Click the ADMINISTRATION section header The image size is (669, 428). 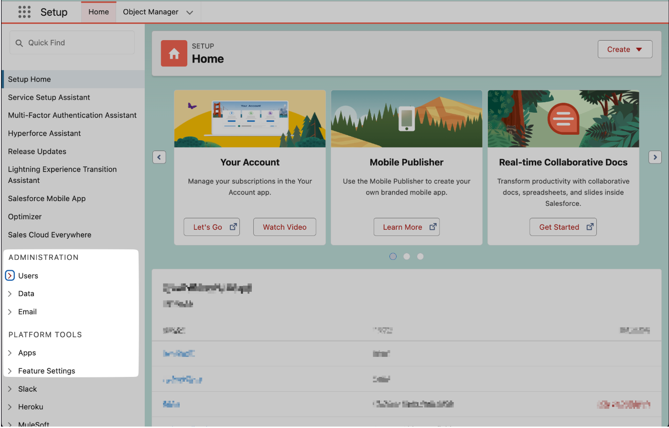point(43,257)
